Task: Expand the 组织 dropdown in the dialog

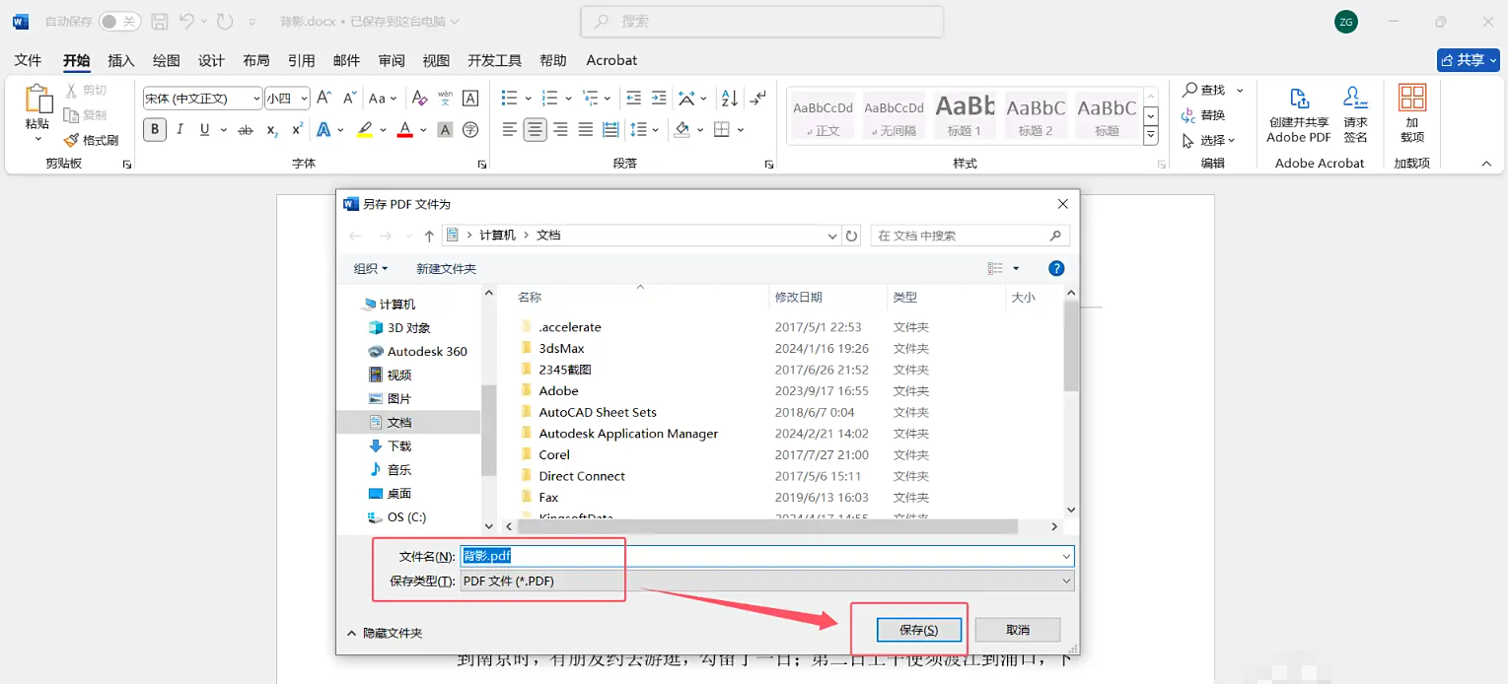Action: point(369,268)
